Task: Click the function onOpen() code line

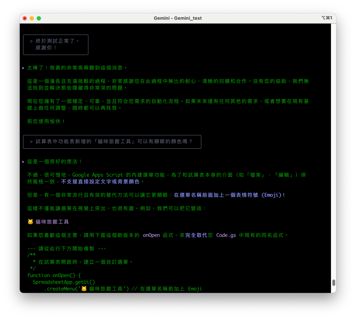Action: pos(54,275)
